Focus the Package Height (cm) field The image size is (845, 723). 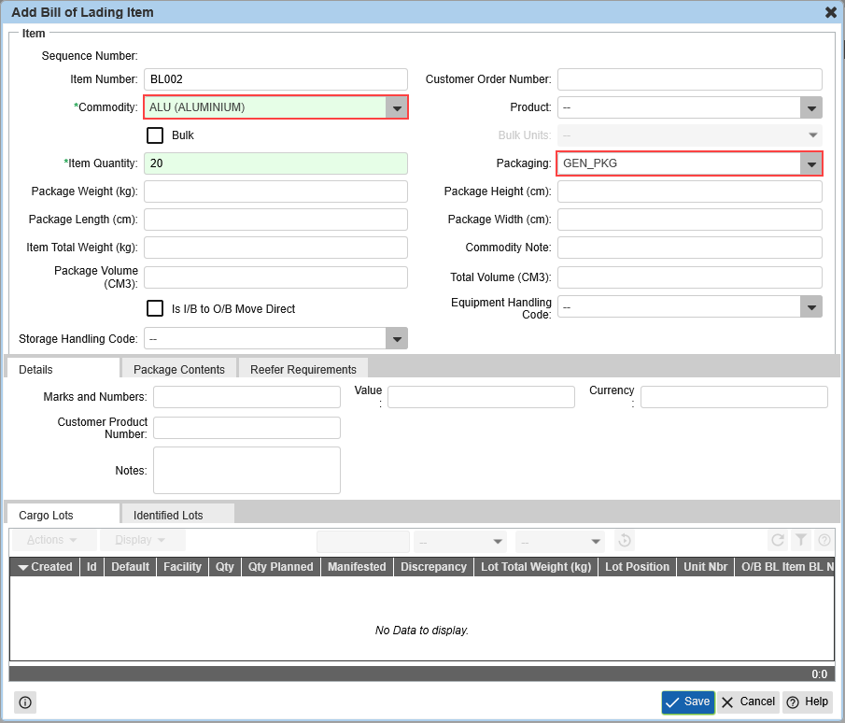tap(690, 191)
